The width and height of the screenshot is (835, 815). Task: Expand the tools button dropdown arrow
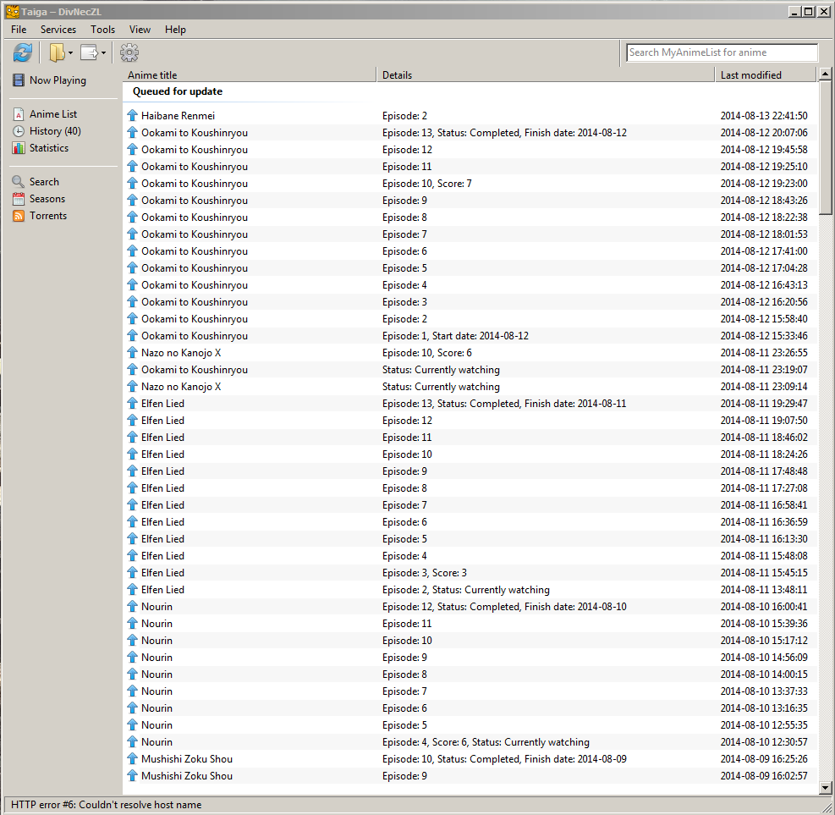coord(103,52)
